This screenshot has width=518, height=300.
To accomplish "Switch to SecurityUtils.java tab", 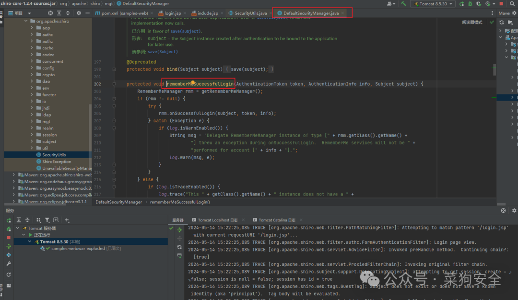I will pyautogui.click(x=250, y=13).
